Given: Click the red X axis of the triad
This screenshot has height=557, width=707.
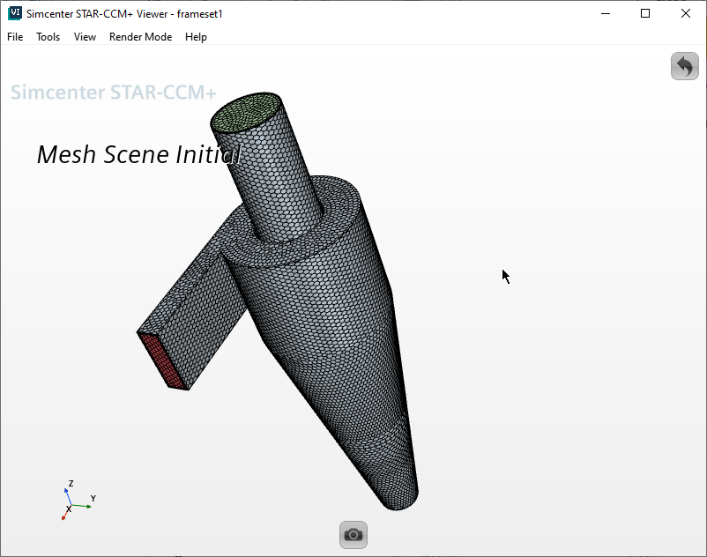Looking at the screenshot, I should pos(65,514).
